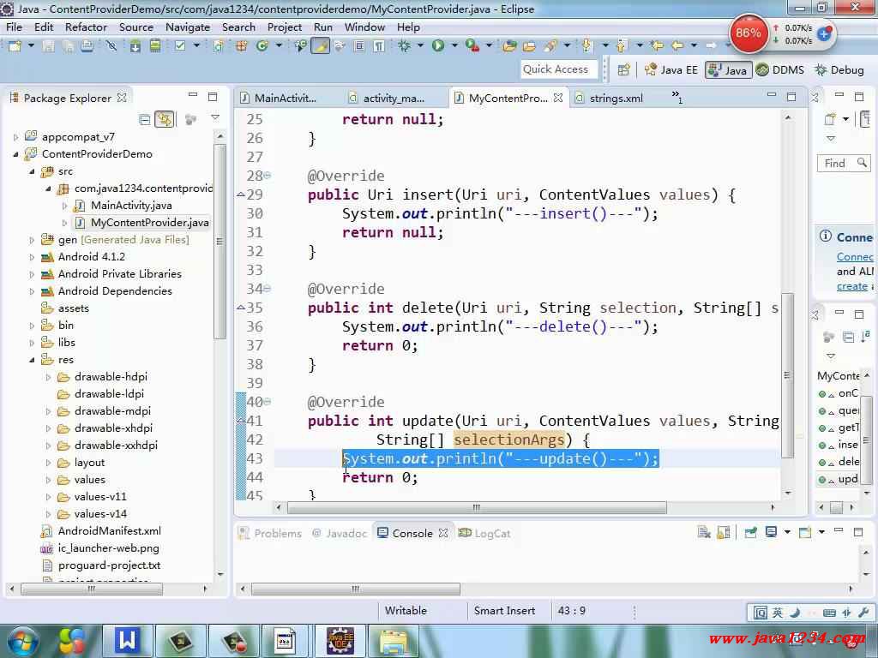
Task: Click the New Java Class icon
Action: click(262, 46)
